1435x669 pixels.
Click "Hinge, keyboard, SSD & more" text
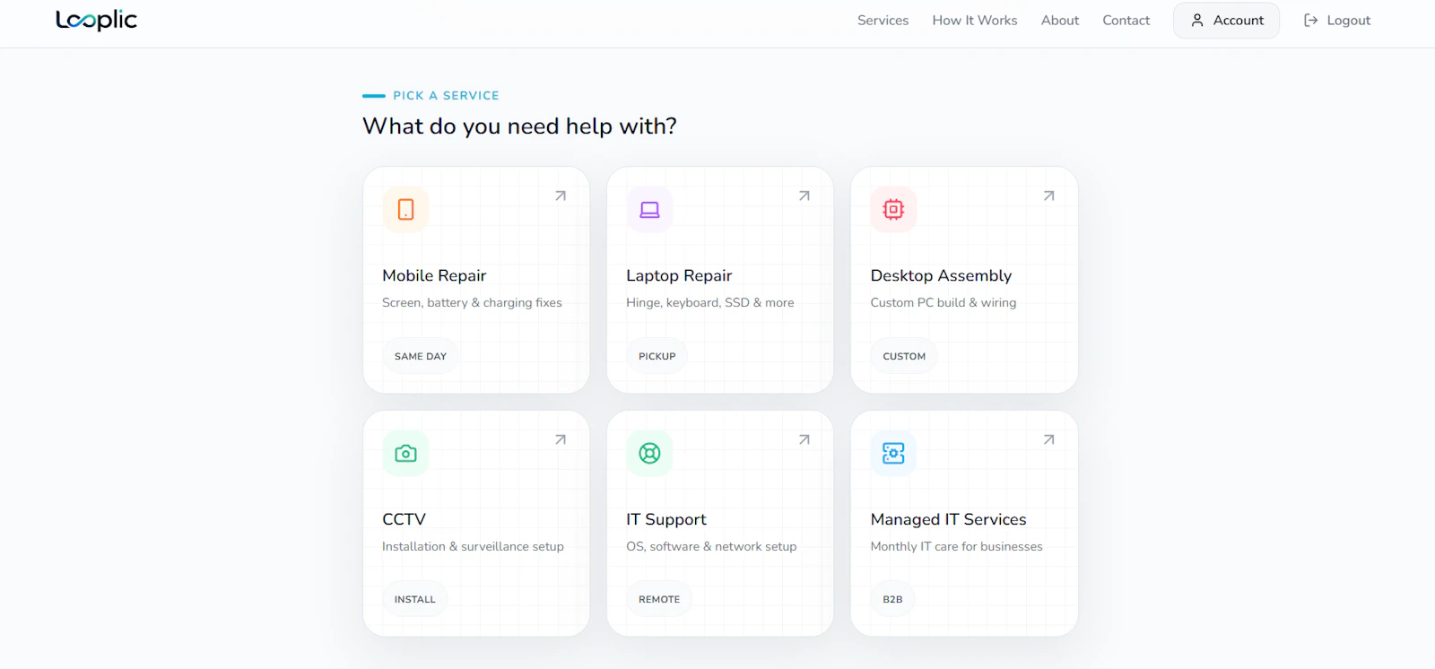(x=710, y=302)
